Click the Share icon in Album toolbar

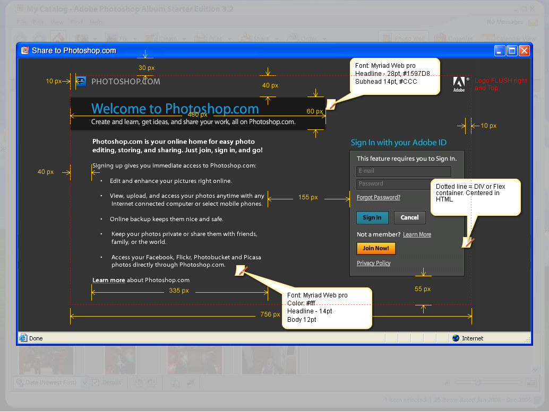pyautogui.click(x=247, y=38)
